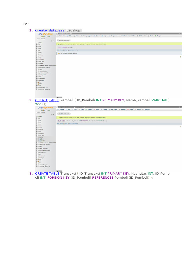Open the Set Karakter tab
This screenshot has height=258, width=194.
tap(141, 36)
